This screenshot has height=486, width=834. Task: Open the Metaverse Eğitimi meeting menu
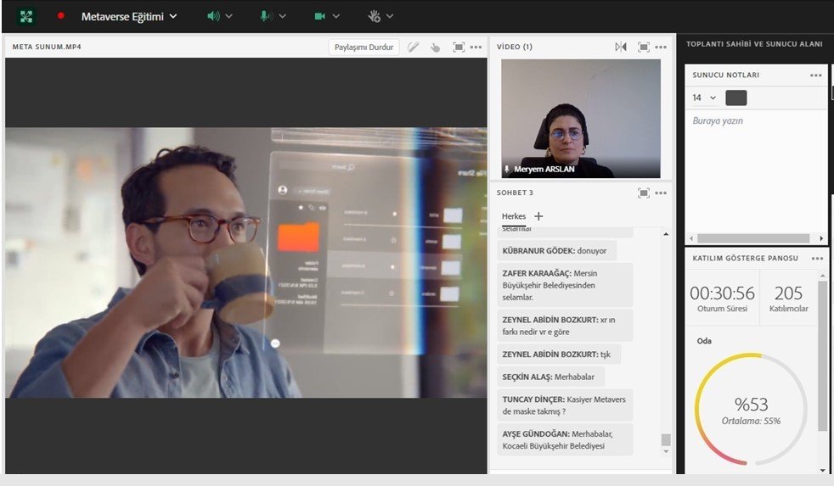(129, 16)
